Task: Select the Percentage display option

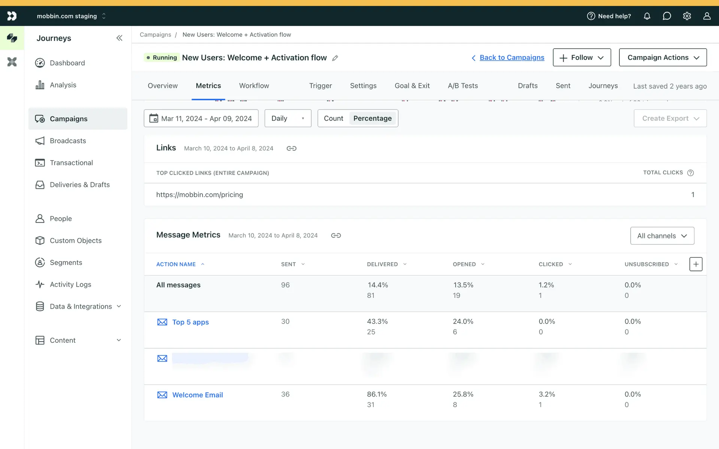Action: coord(372,118)
